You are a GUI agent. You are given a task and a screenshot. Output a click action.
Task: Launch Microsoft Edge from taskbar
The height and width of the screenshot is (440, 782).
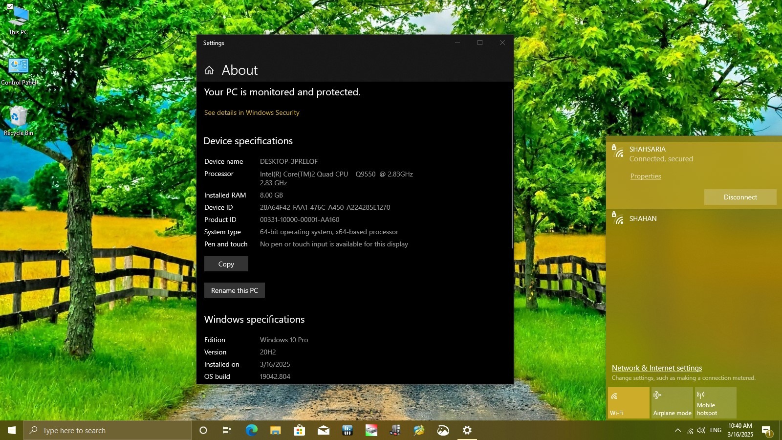click(251, 430)
